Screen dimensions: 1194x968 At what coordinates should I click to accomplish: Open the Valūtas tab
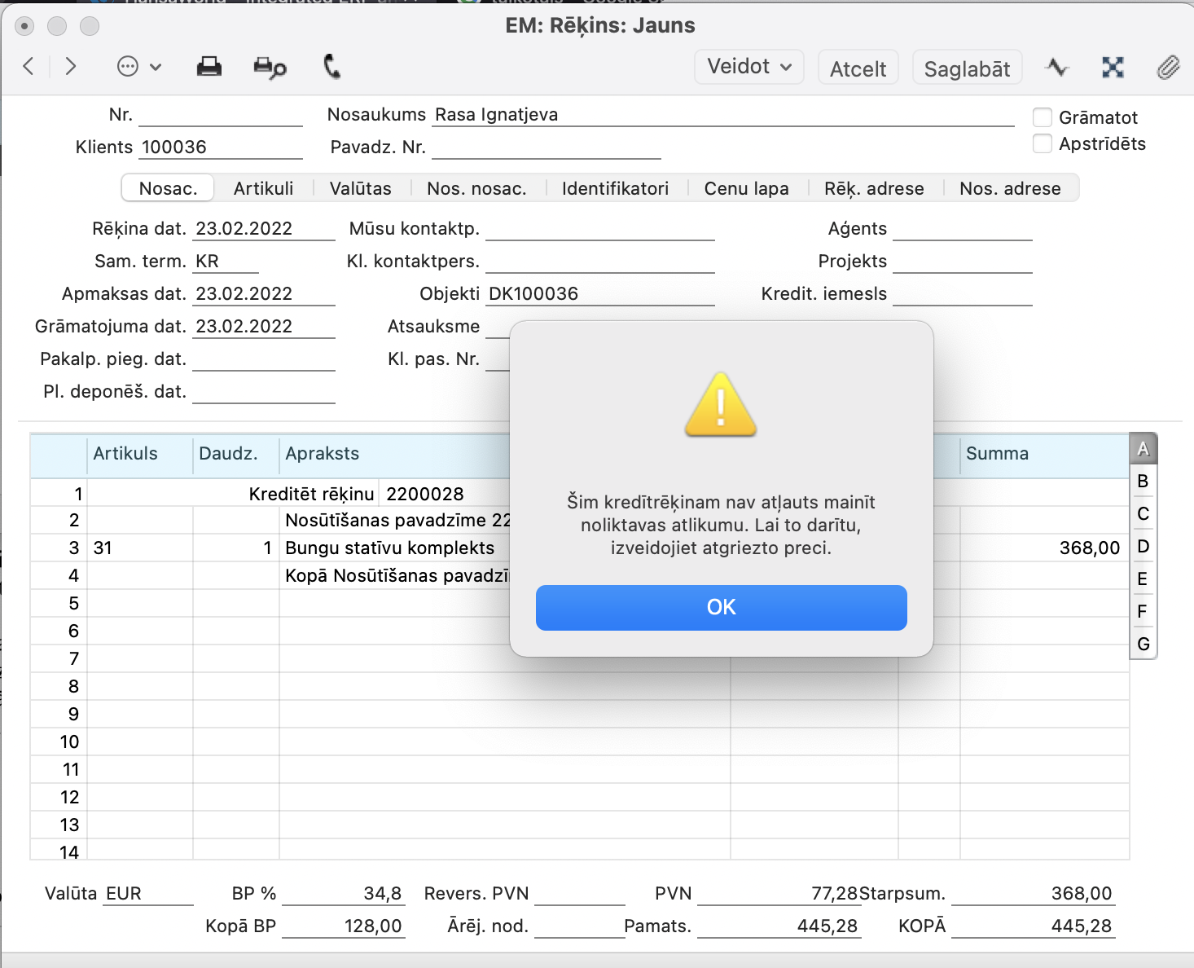click(360, 188)
